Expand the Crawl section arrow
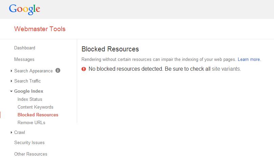The image size is (274, 160). 12,132
